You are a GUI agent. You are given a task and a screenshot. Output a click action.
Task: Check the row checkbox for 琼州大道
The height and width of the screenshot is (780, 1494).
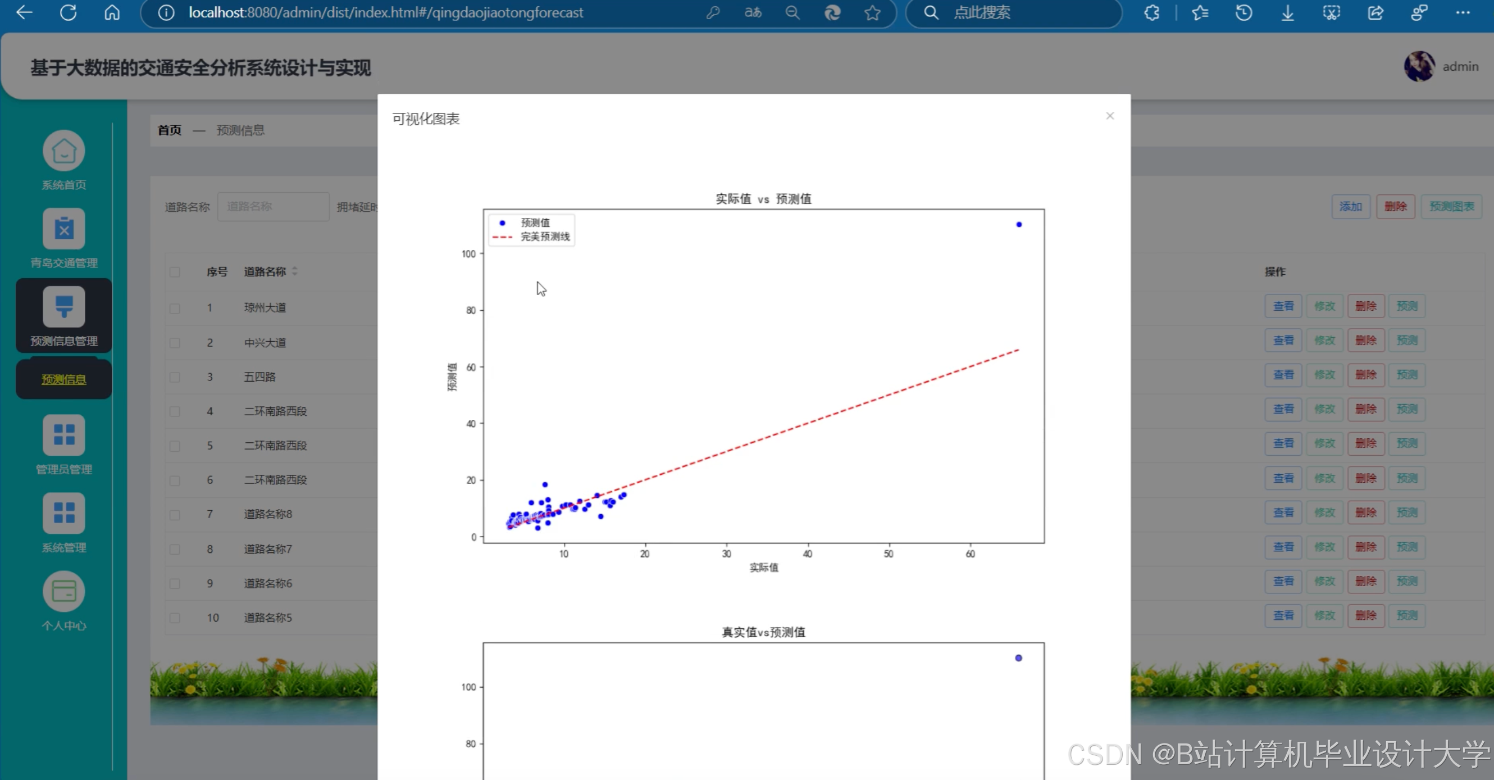coord(175,308)
